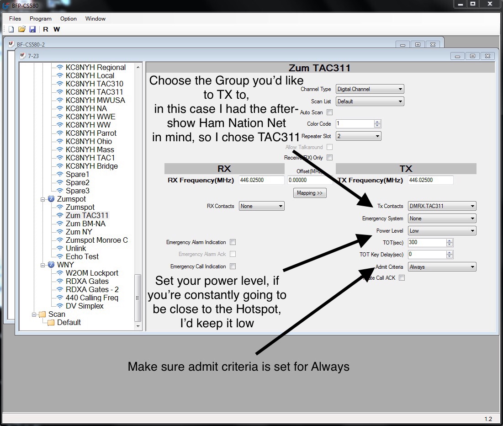Click the RX Frequency input field

point(260,180)
